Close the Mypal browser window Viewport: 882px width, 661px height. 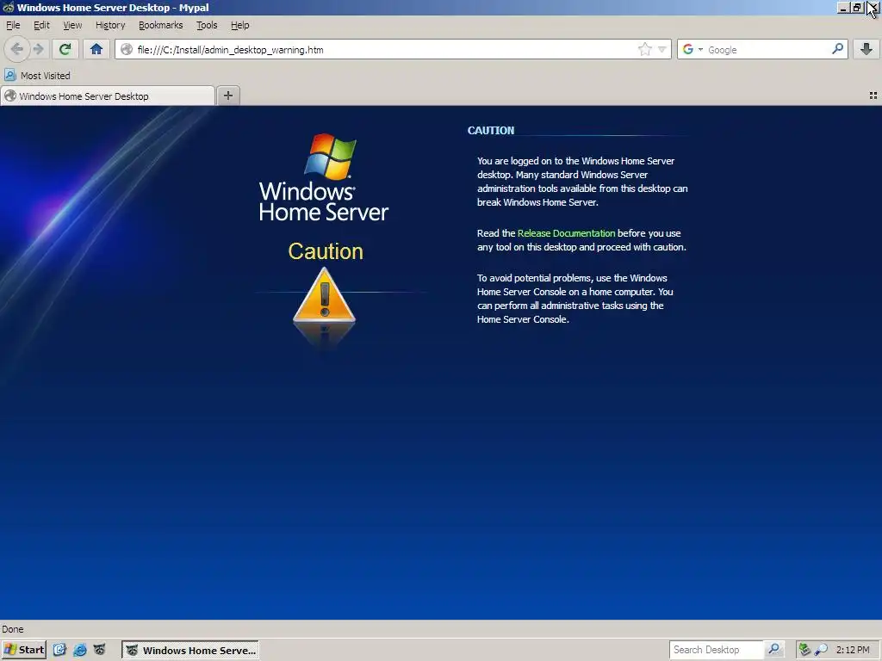872,8
